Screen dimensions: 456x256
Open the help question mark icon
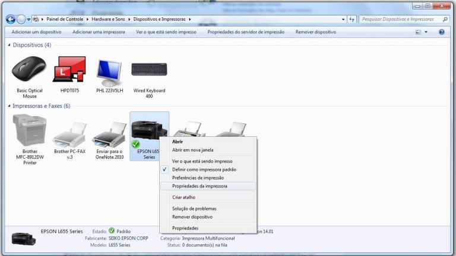point(441,32)
